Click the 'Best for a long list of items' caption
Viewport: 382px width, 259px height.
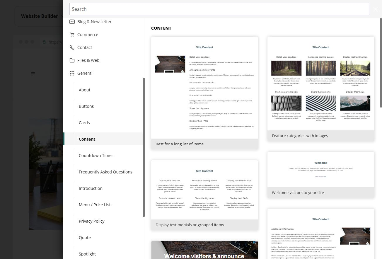pyautogui.click(x=180, y=144)
